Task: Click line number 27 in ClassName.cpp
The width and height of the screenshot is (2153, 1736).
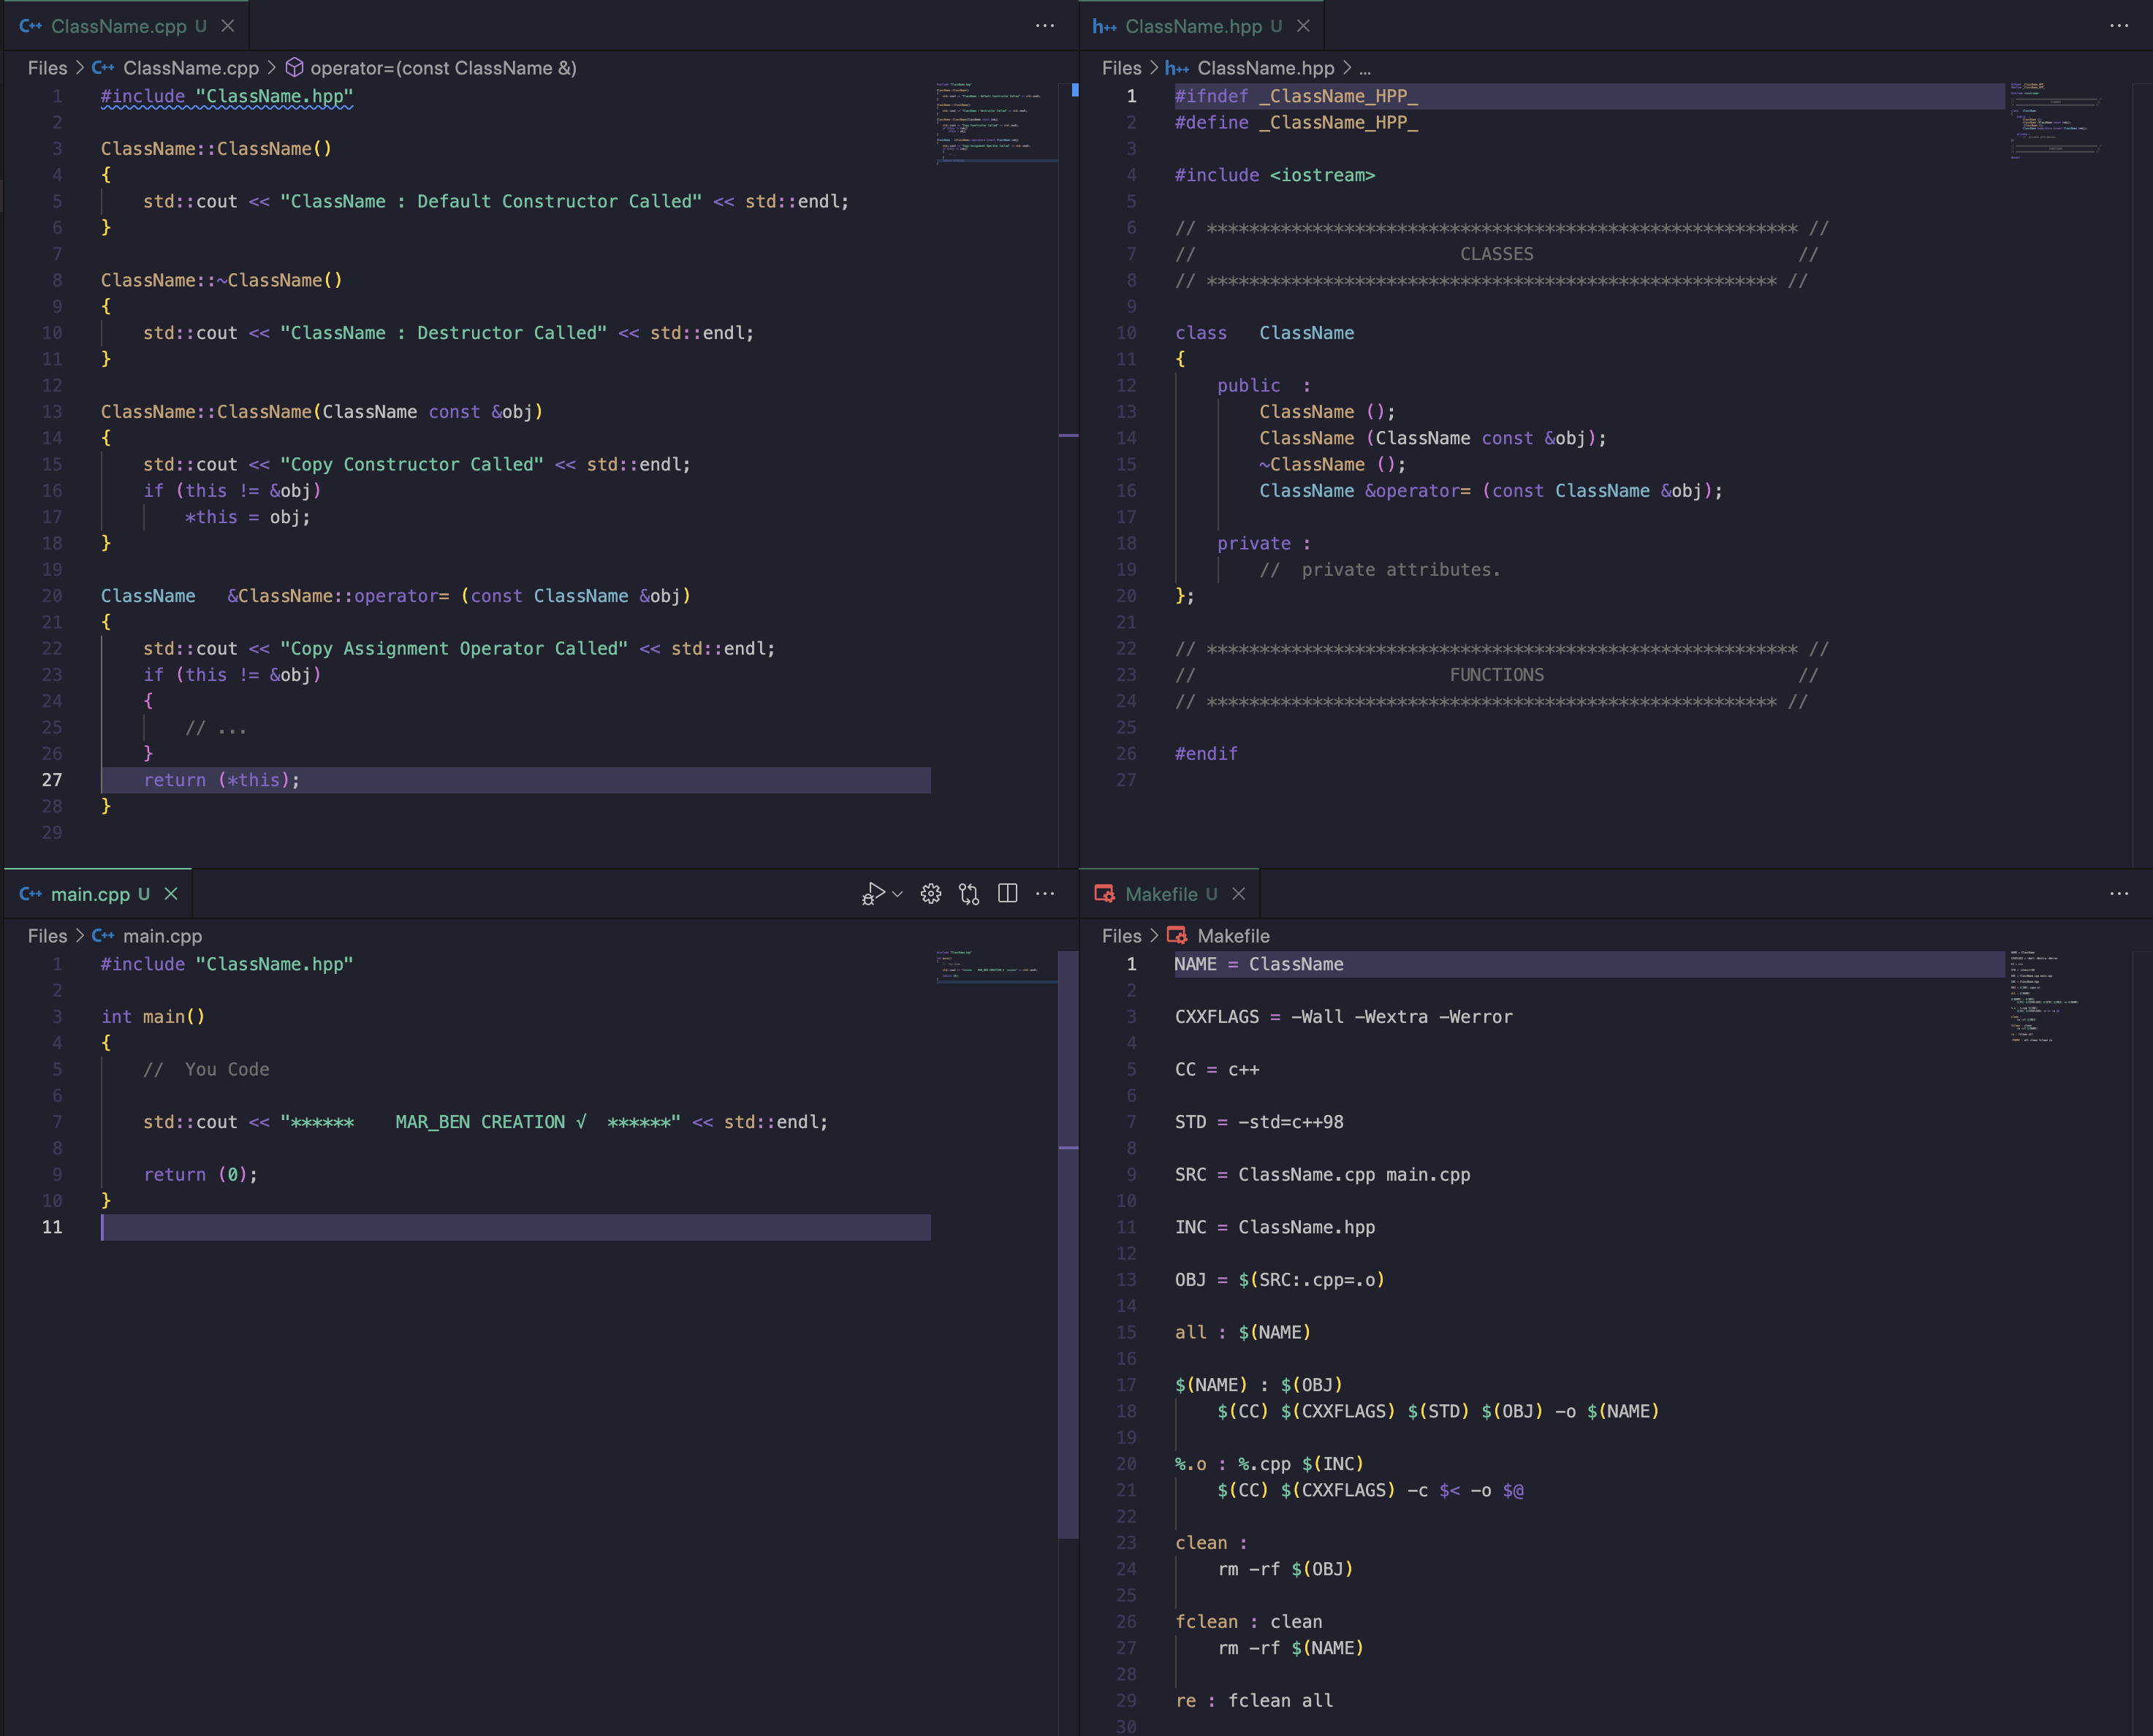Action: click(52, 780)
